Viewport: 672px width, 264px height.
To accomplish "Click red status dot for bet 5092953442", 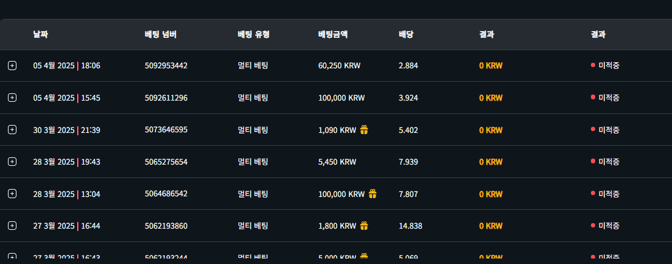I will (x=593, y=65).
